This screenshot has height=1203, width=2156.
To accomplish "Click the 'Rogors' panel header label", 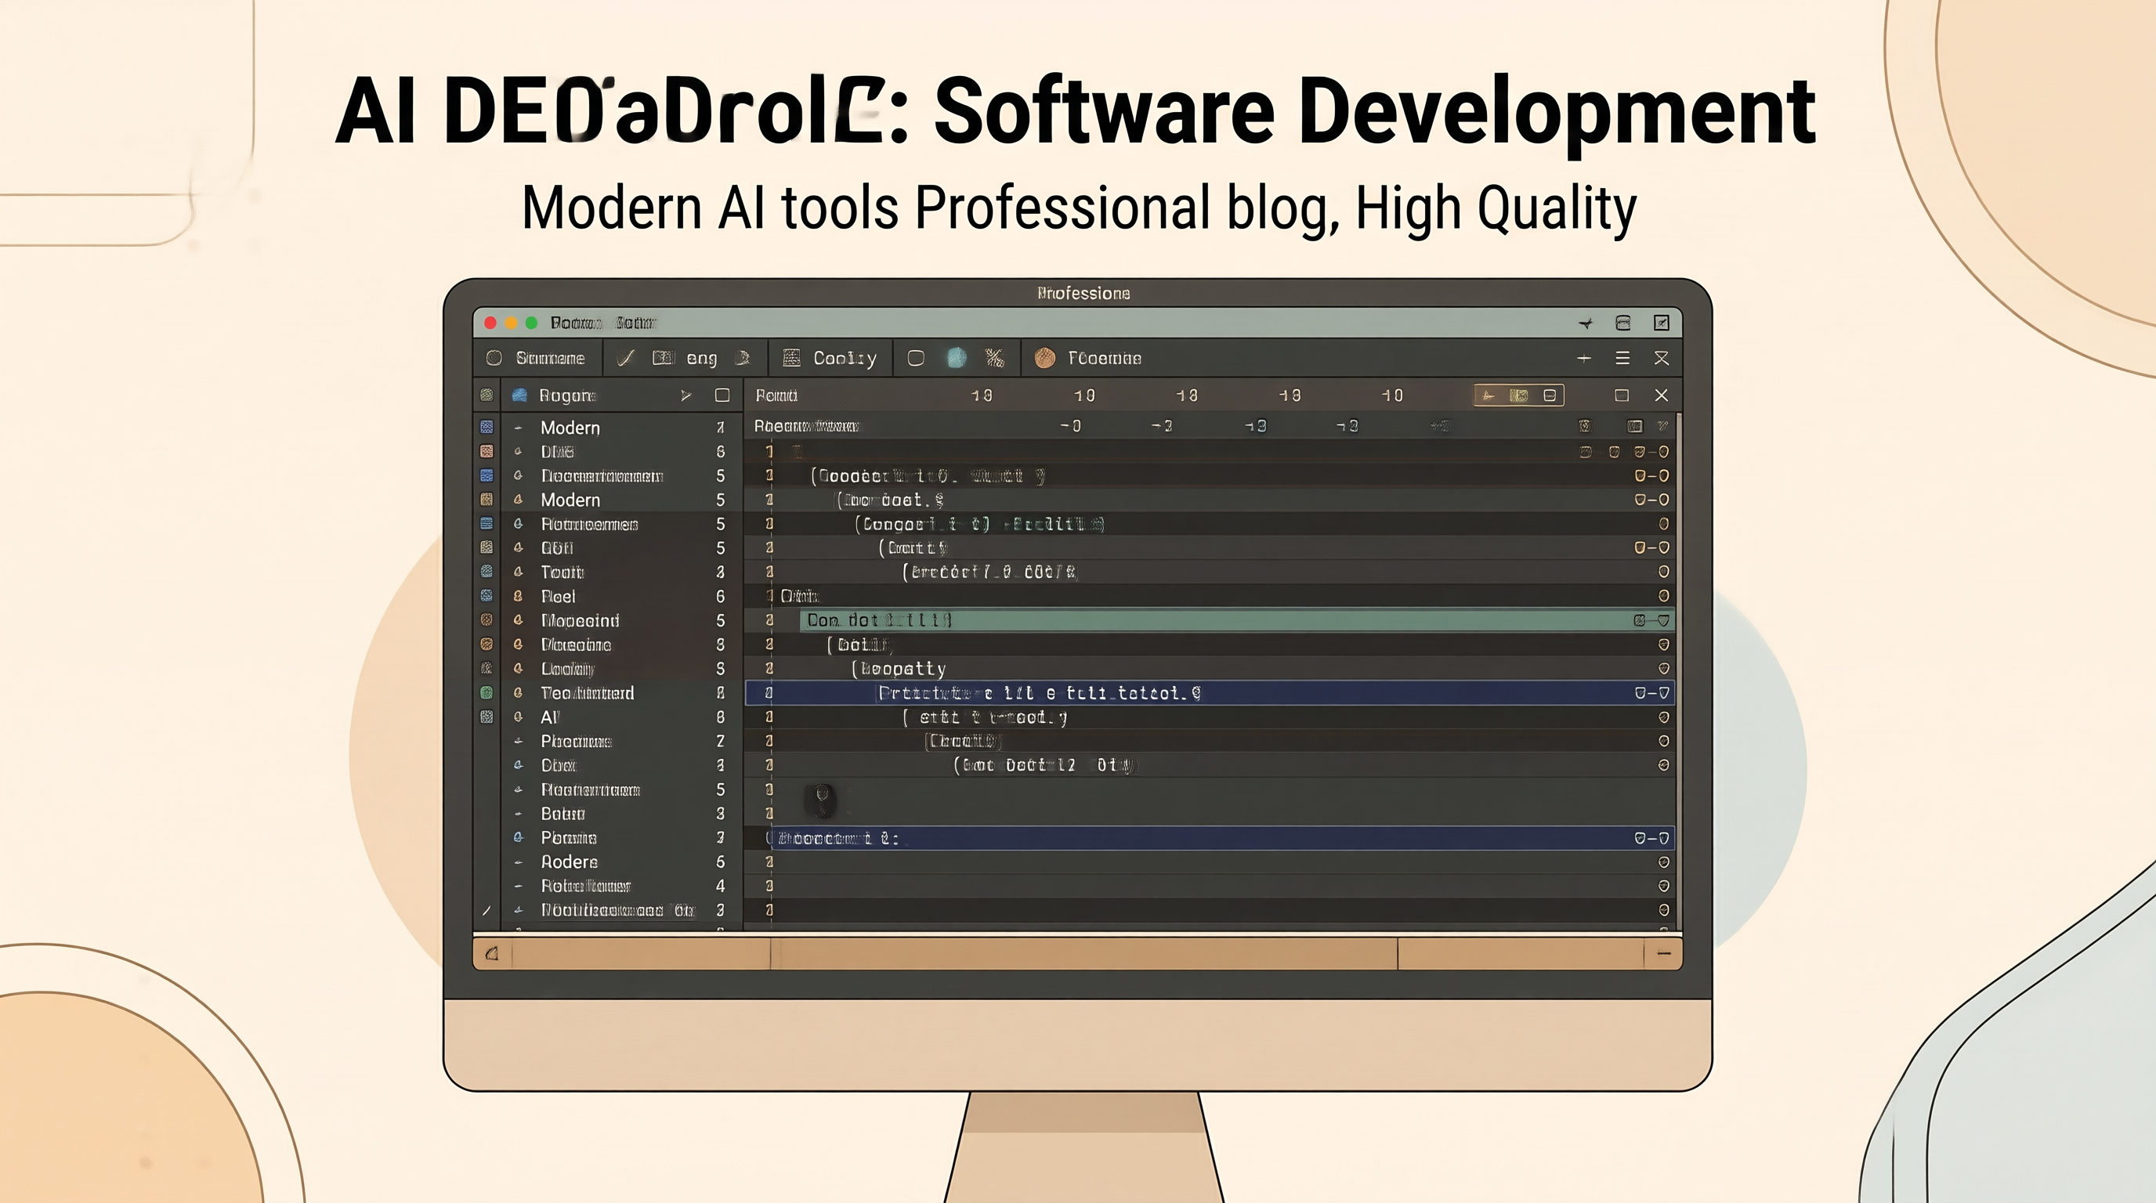I will click(x=566, y=396).
